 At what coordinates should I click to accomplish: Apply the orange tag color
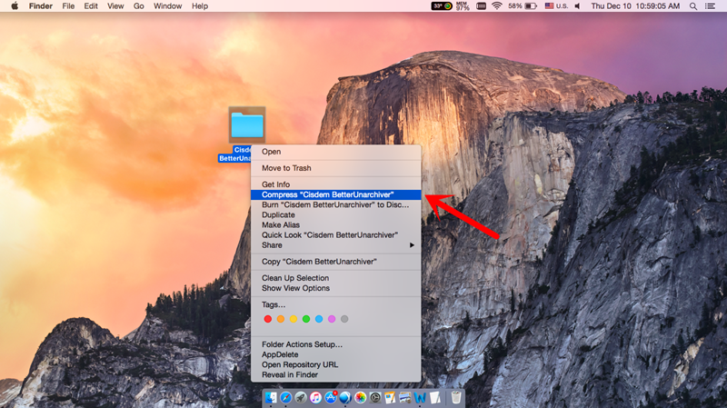[x=281, y=319]
